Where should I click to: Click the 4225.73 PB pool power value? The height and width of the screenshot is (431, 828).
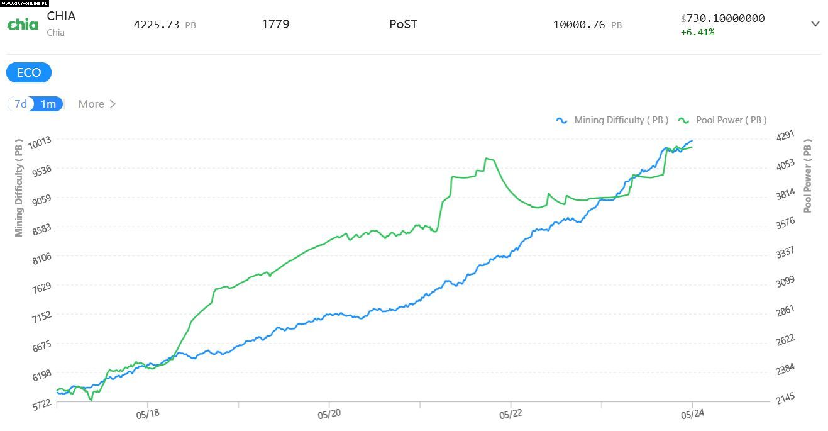click(x=165, y=25)
